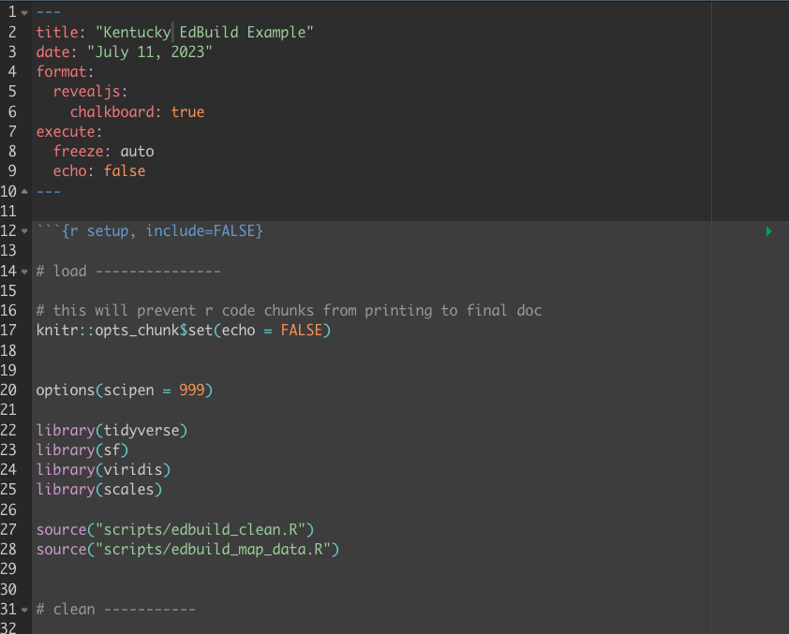Screen dimensions: 789x634
Task: Click on 'revealjs' format key
Action: click(90, 92)
